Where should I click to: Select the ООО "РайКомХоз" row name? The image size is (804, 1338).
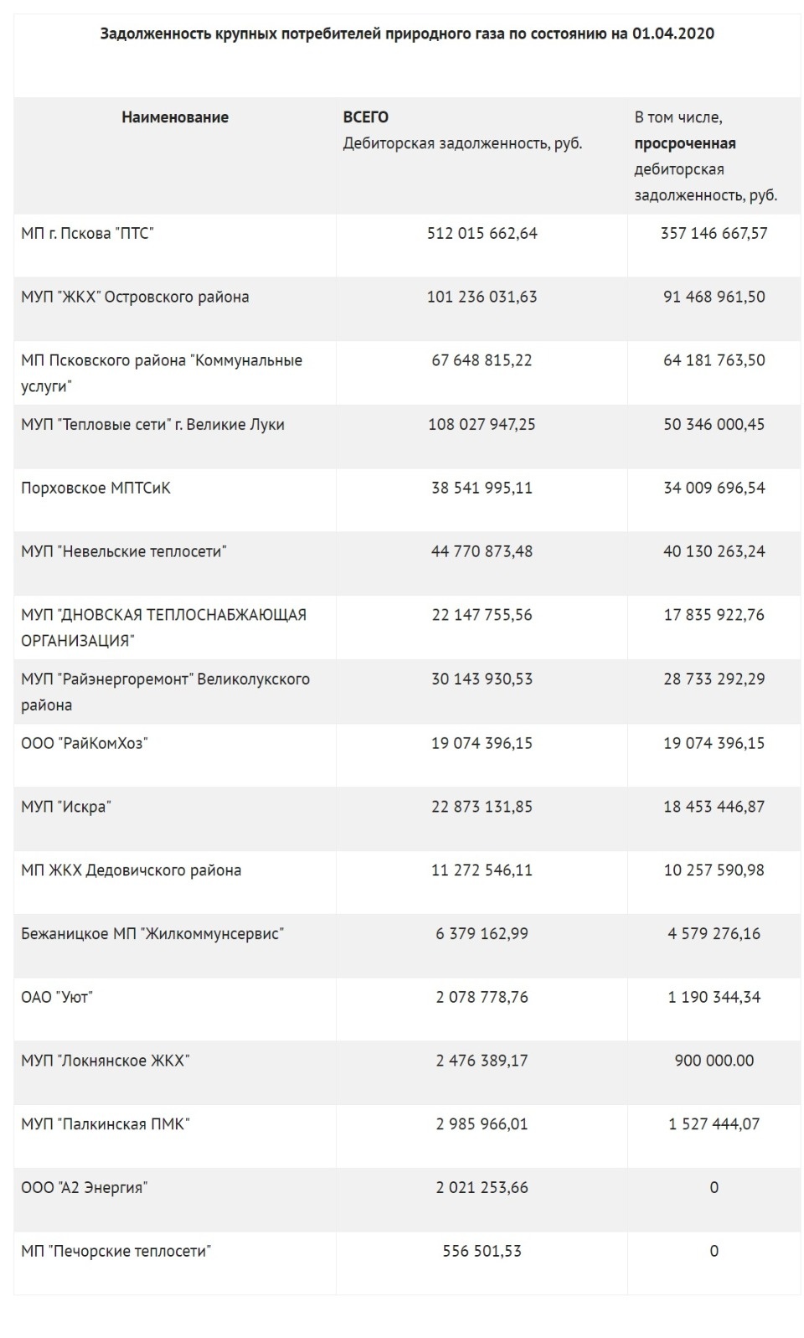coord(85,743)
